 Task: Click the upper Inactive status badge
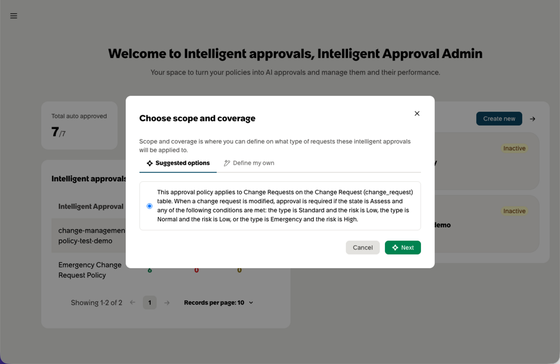pos(514,149)
